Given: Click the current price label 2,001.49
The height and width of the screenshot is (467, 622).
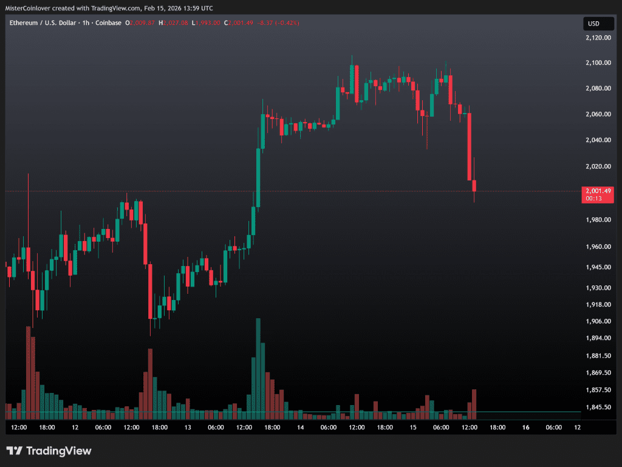Looking at the screenshot, I should (x=598, y=191).
